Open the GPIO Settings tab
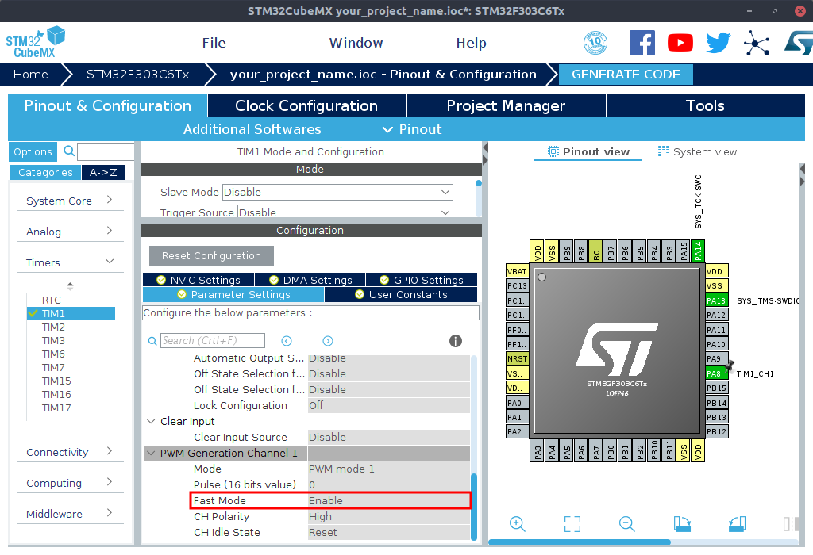 [x=422, y=280]
